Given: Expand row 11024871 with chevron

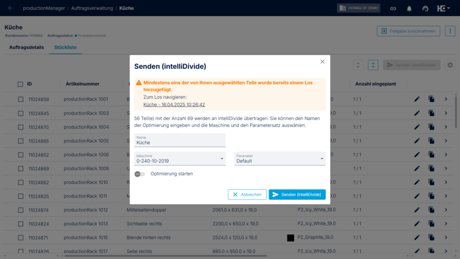Looking at the screenshot, I should coord(446,237).
